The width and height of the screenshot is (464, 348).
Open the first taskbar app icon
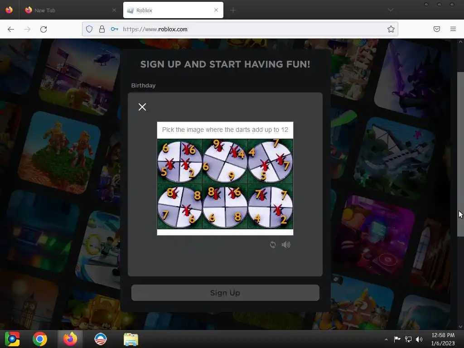click(12, 339)
